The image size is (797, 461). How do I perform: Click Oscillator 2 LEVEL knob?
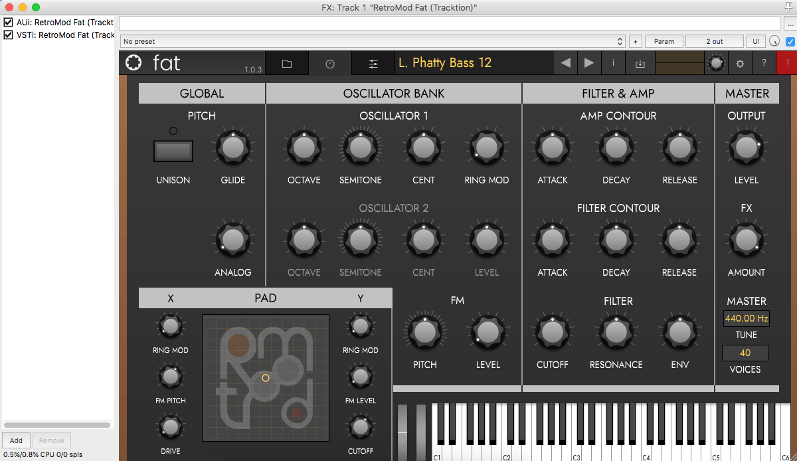(x=487, y=240)
